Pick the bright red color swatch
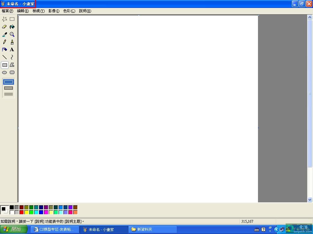Viewport: 313px width, 234px height. tap(22, 212)
